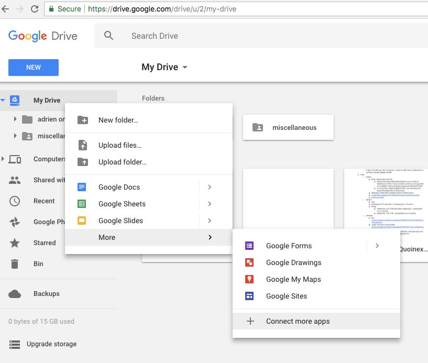Click the Starred star icon

(15, 243)
